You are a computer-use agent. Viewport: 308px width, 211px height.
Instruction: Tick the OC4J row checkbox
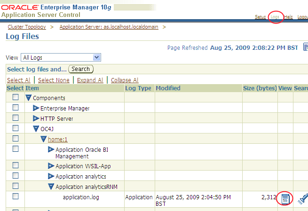[x=16, y=128]
